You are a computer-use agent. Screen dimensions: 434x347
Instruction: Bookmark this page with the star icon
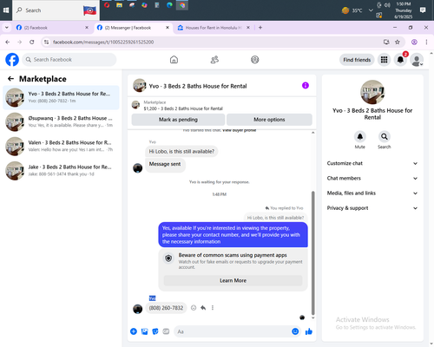(x=398, y=42)
